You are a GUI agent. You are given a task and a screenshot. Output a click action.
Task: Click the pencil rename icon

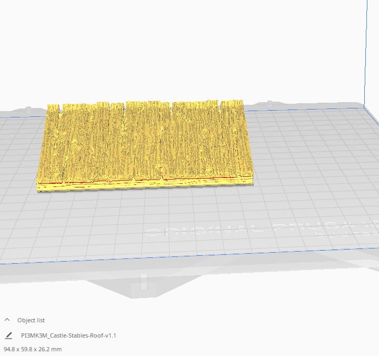click(8, 335)
